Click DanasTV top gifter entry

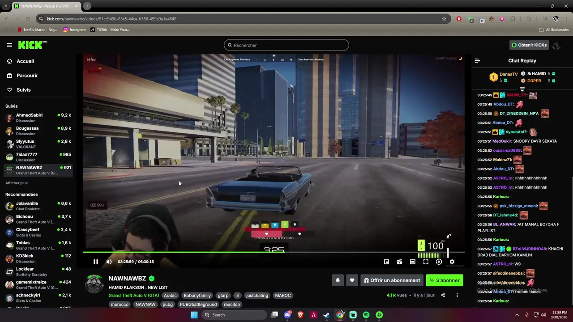coord(503,77)
